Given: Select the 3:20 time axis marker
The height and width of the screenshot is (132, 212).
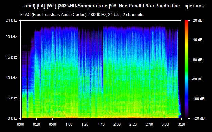Looking at the screenshot, I should pos(181,124).
